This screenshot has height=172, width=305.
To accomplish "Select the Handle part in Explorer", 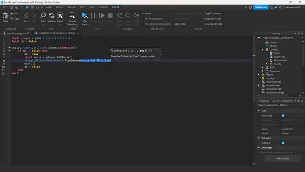I will pos(277,64).
